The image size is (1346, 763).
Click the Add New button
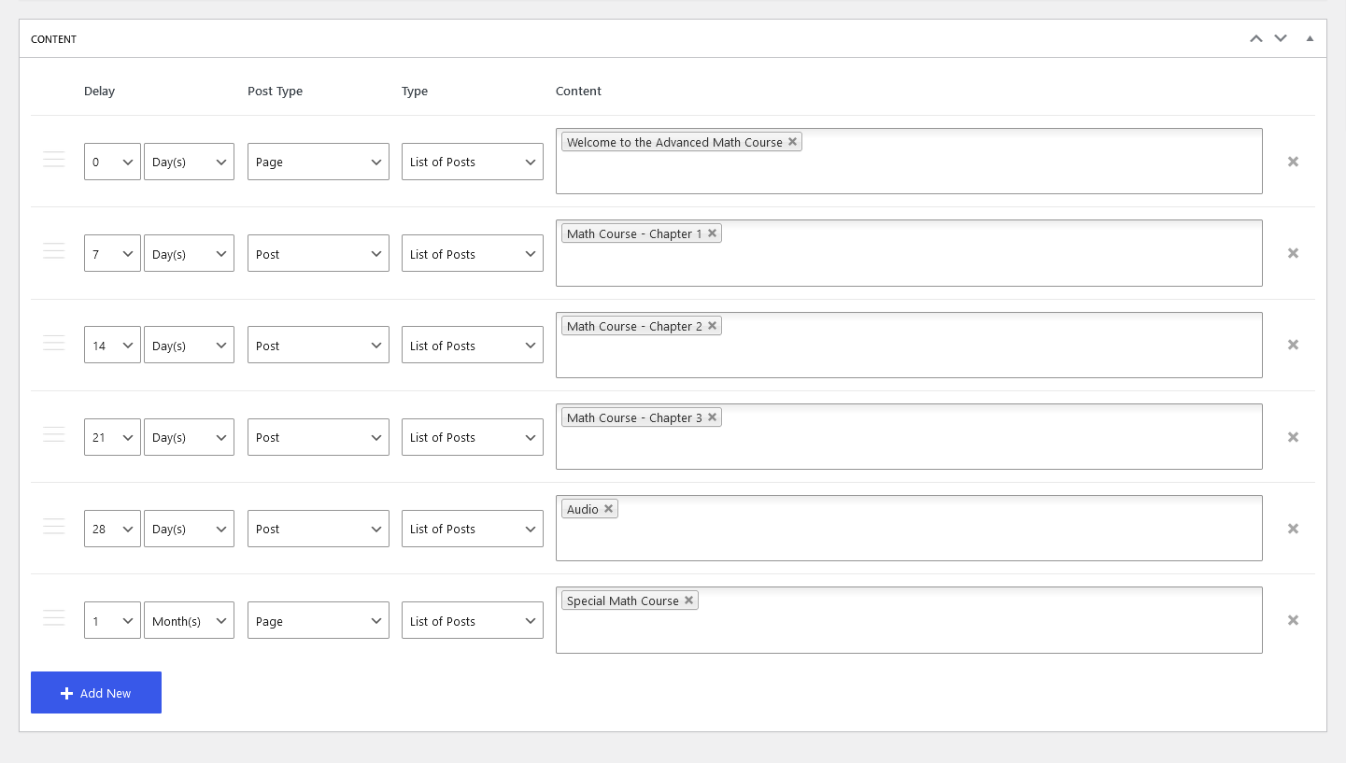pyautogui.click(x=96, y=692)
